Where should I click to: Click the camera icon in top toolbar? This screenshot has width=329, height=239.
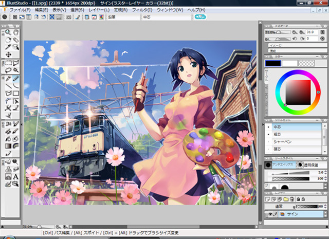(68, 17)
